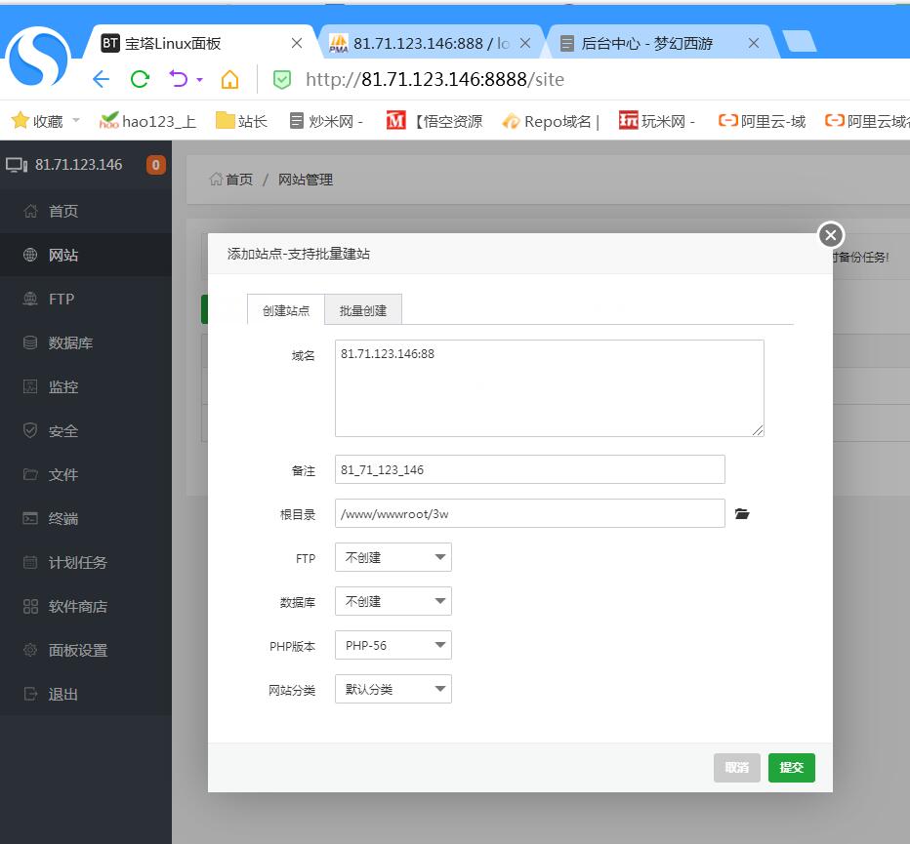Image resolution: width=910 pixels, height=844 pixels.
Task: Open 网站 in the left sidebar
Action: (63, 255)
